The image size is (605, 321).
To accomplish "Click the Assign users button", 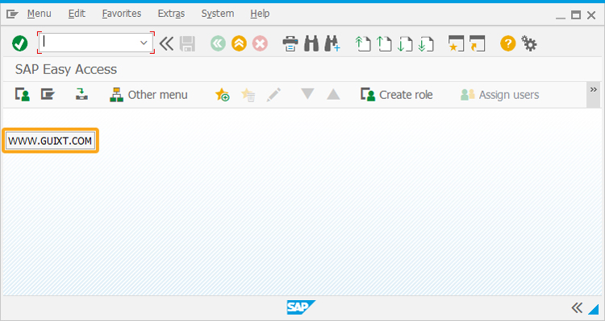I will coord(499,95).
